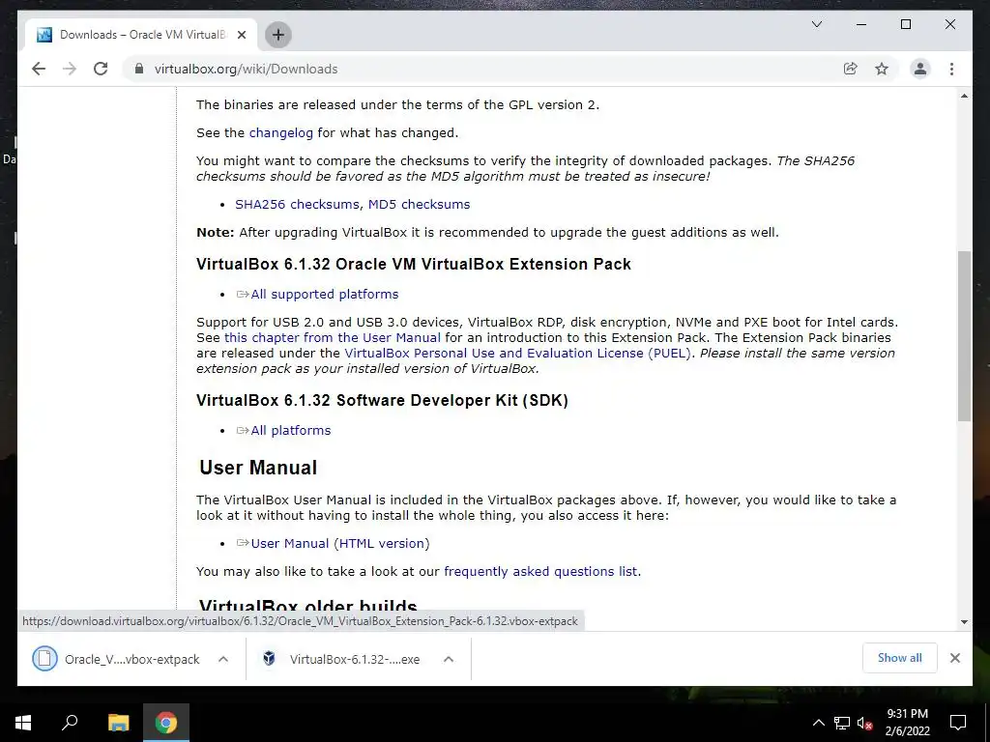The height and width of the screenshot is (742, 990).
Task: Click the address bar URL
Action: point(247,69)
